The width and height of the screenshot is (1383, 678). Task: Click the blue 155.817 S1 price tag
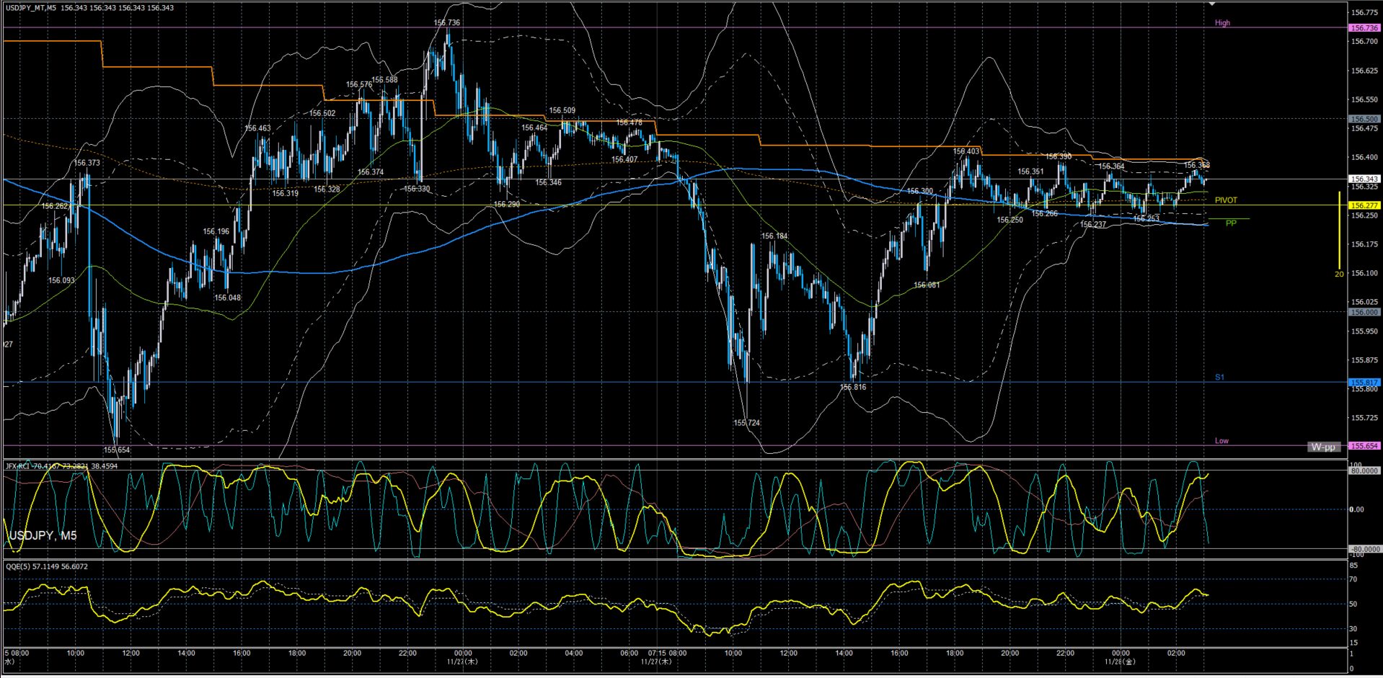[1364, 383]
